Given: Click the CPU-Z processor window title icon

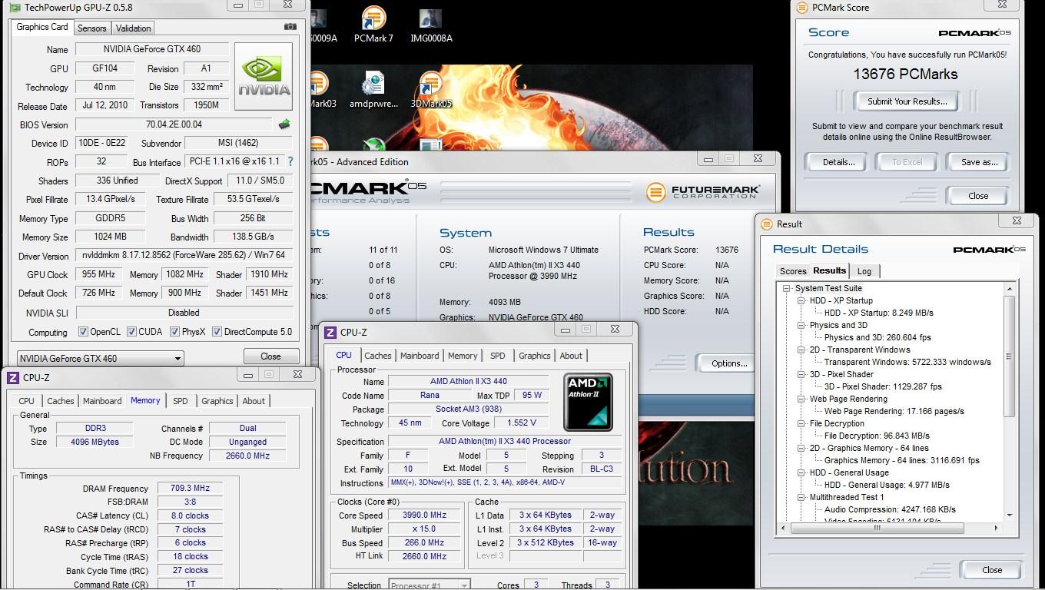Looking at the screenshot, I should tap(330, 332).
